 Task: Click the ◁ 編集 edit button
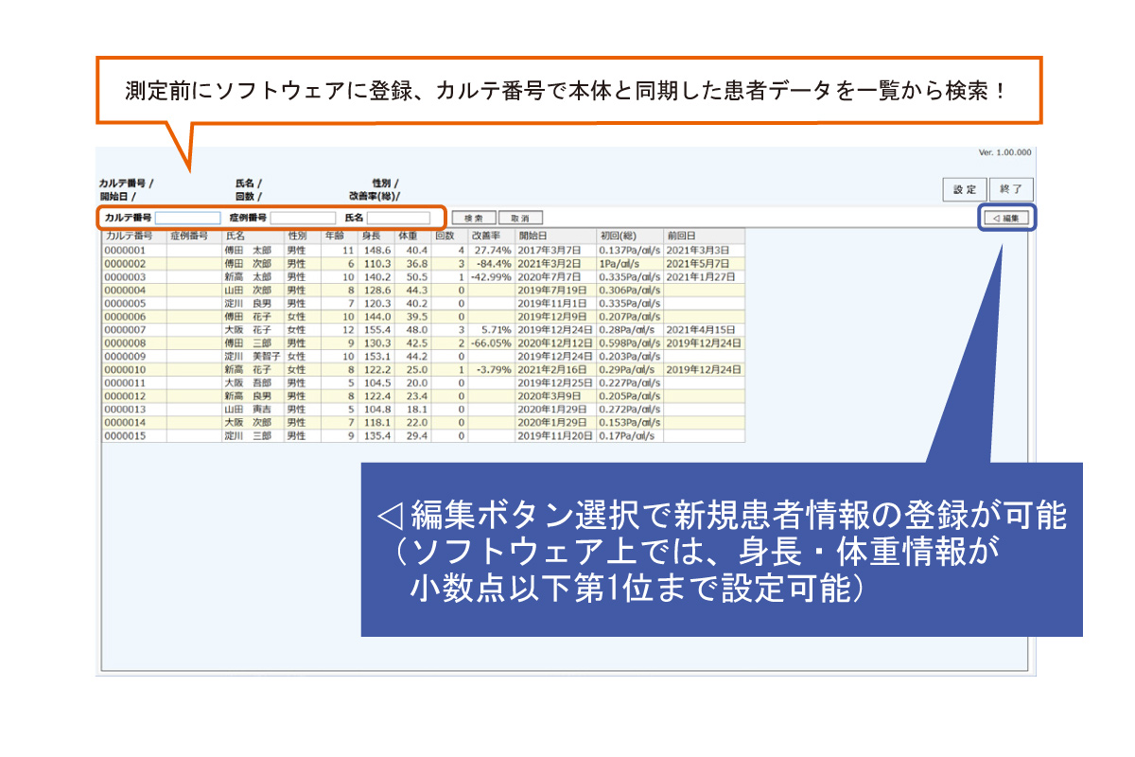(1005, 218)
